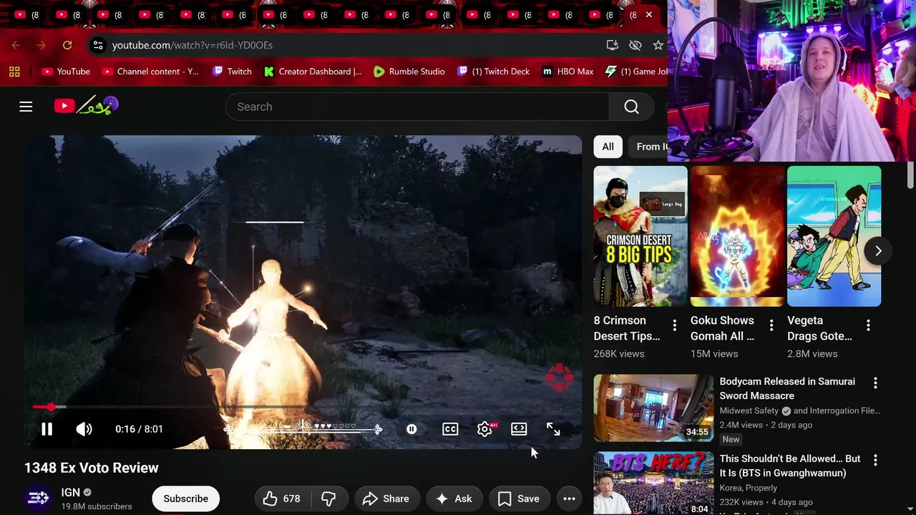The width and height of the screenshot is (916, 515).
Task: Open the IGN channel name link
Action: pos(71,492)
